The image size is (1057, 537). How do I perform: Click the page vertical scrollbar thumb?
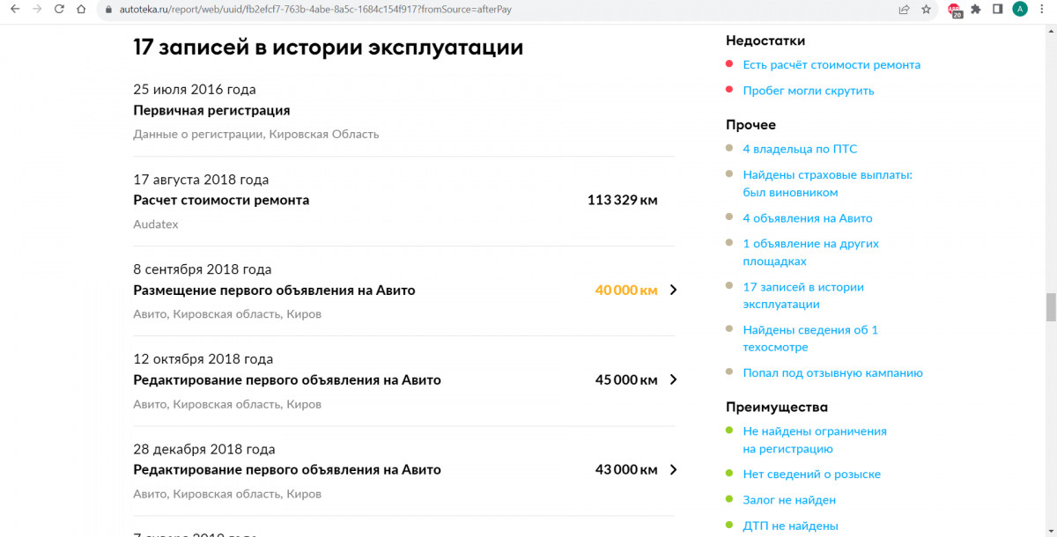click(1050, 308)
